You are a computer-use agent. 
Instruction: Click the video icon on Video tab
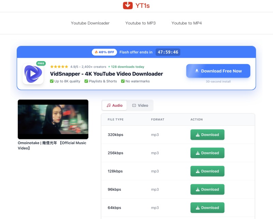pyautogui.click(x=134, y=105)
